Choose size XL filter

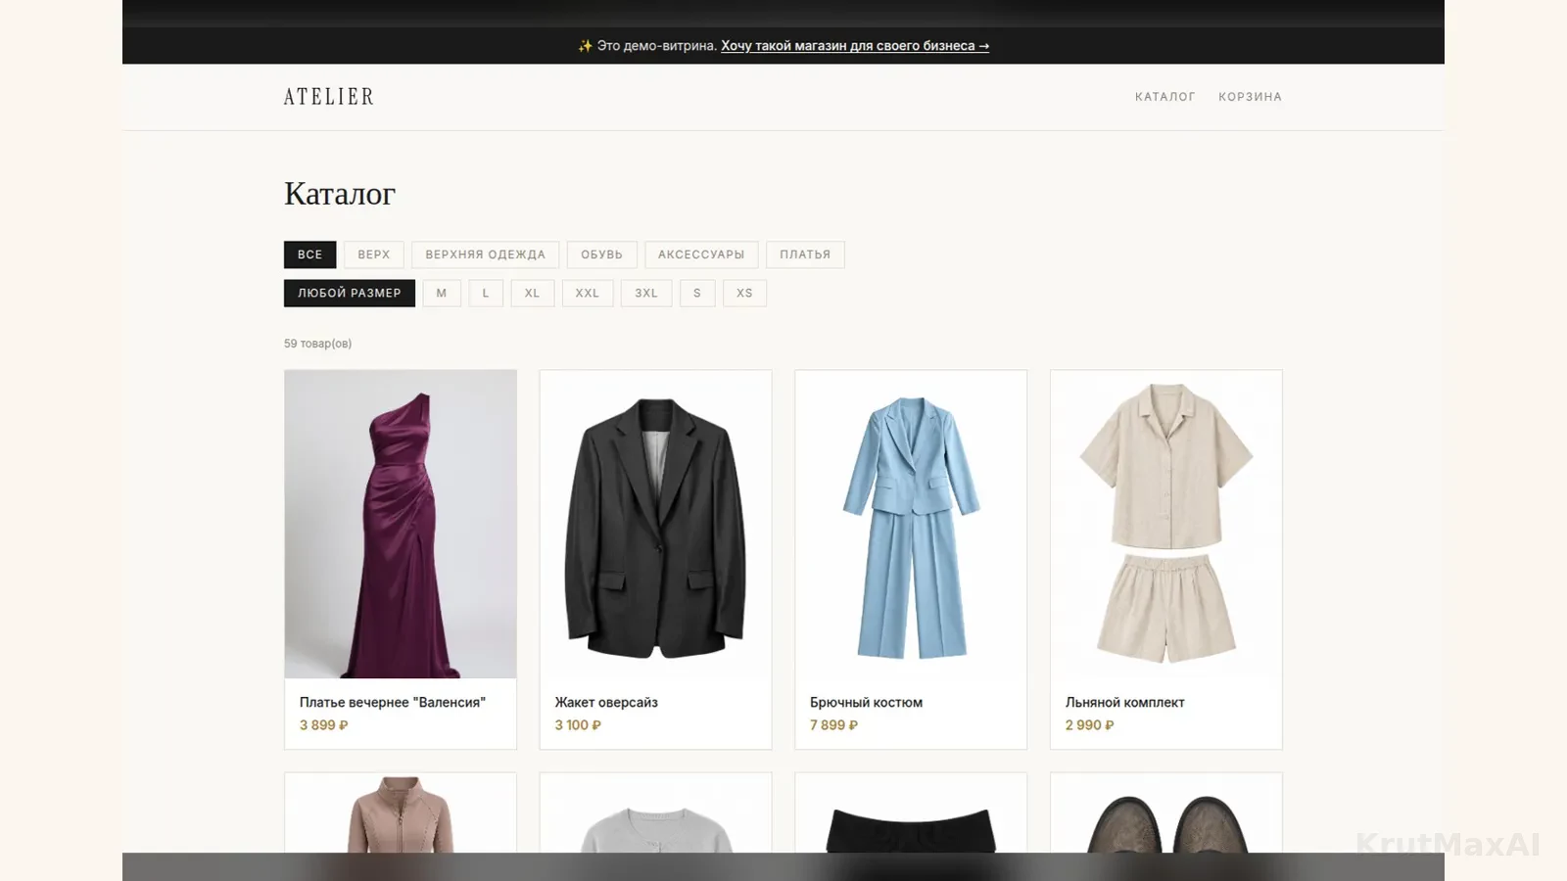pos(533,293)
